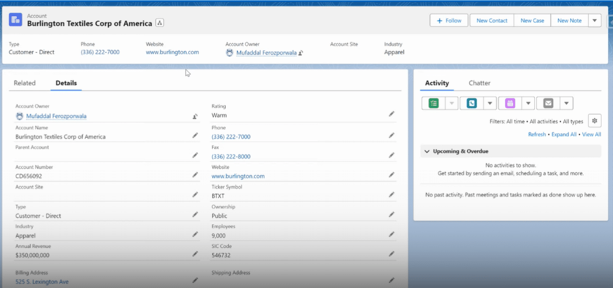This screenshot has width=613, height=288.
Task: Click the Refresh link in Activity
Action: [x=537, y=135]
